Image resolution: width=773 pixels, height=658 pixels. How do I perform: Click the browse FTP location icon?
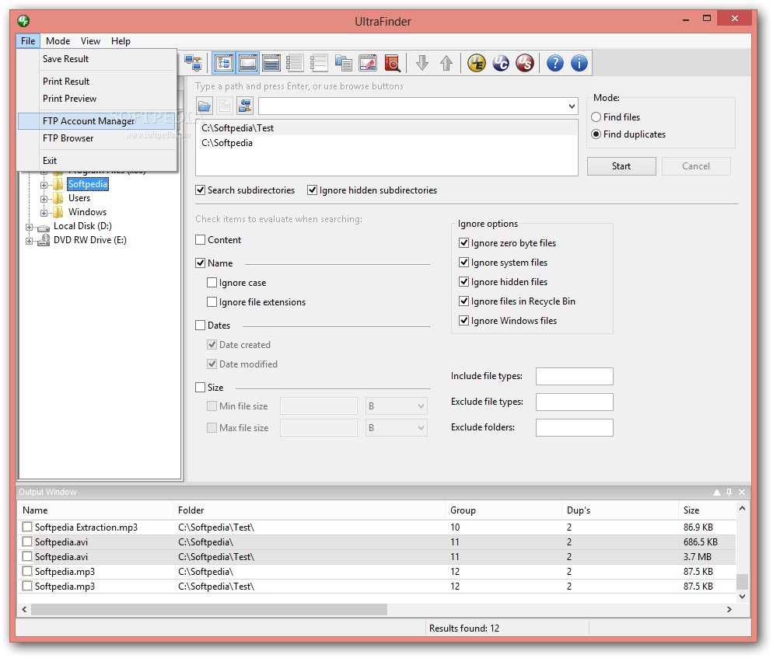[245, 106]
